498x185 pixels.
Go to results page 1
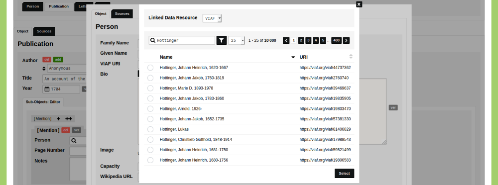293,40
